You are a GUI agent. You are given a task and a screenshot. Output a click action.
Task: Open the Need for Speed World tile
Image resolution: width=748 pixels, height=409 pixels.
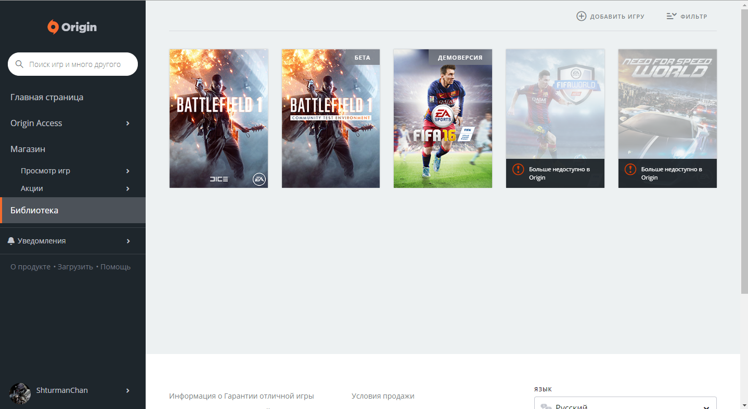(x=667, y=118)
